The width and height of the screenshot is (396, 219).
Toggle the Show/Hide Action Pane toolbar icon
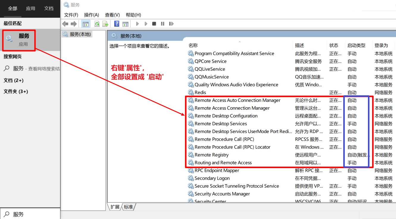[x=125, y=24]
